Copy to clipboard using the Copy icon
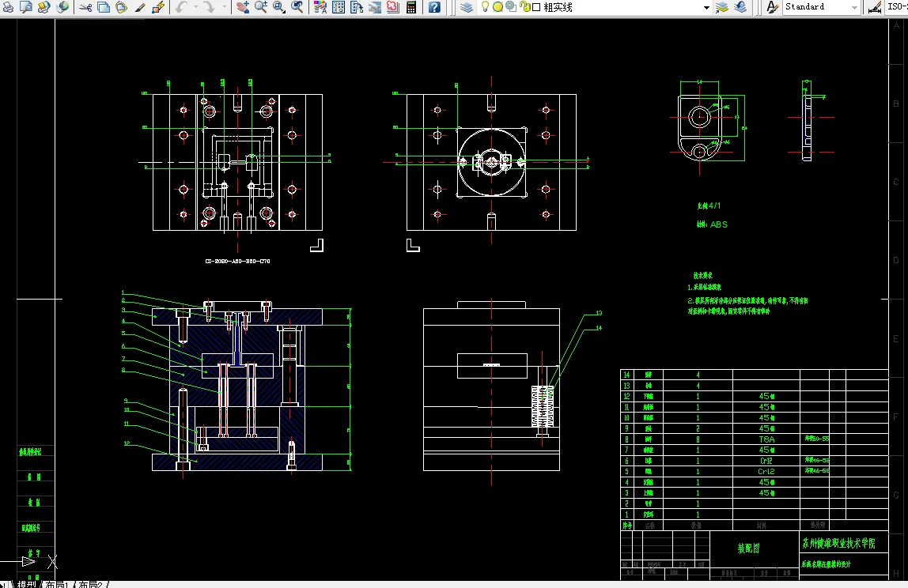 pos(104,7)
